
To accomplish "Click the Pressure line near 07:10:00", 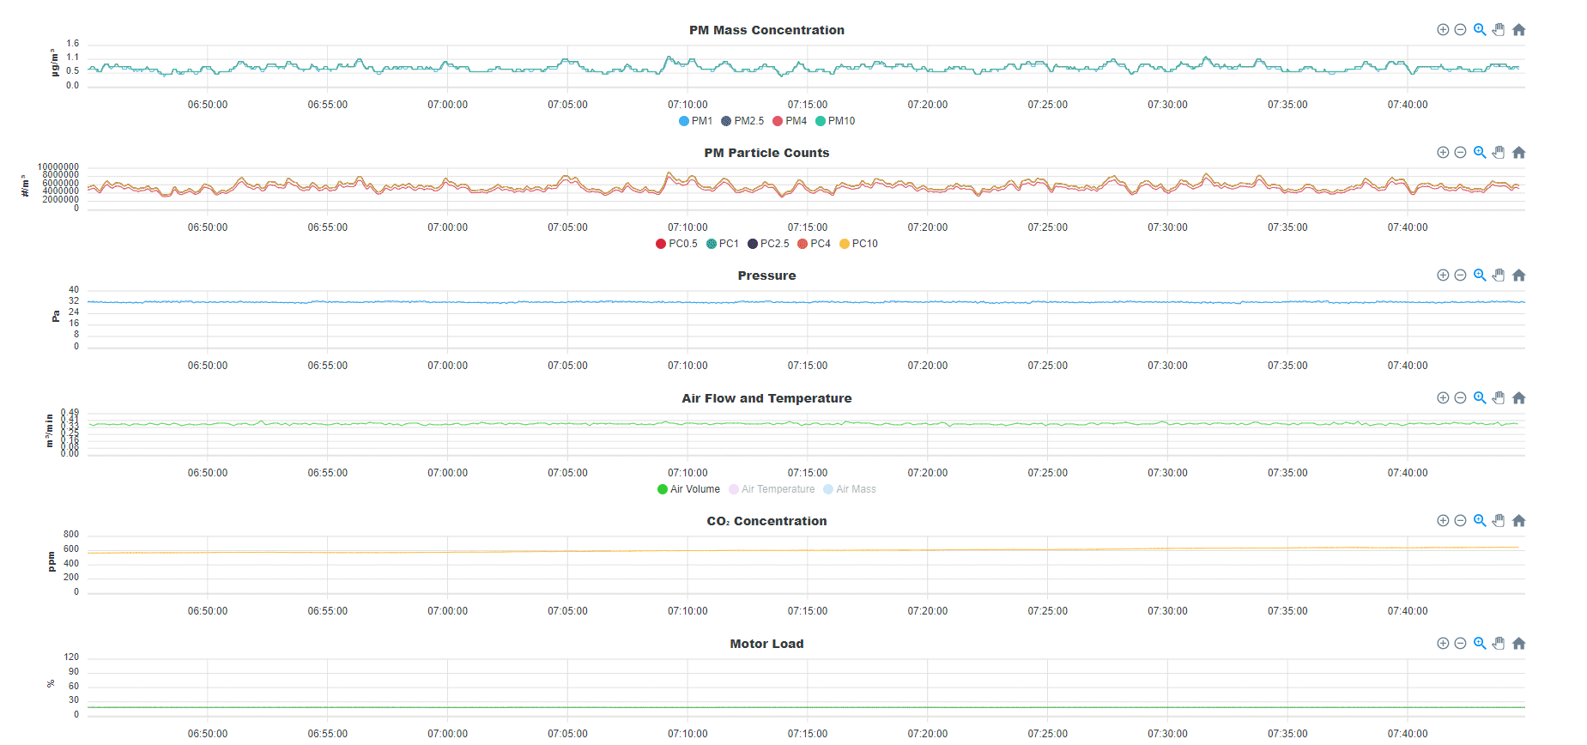I will (687, 302).
